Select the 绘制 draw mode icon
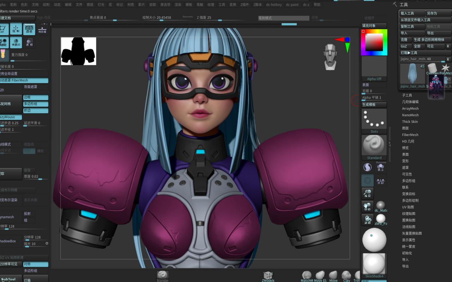The width and height of the screenshot is (452, 282). 16,29
